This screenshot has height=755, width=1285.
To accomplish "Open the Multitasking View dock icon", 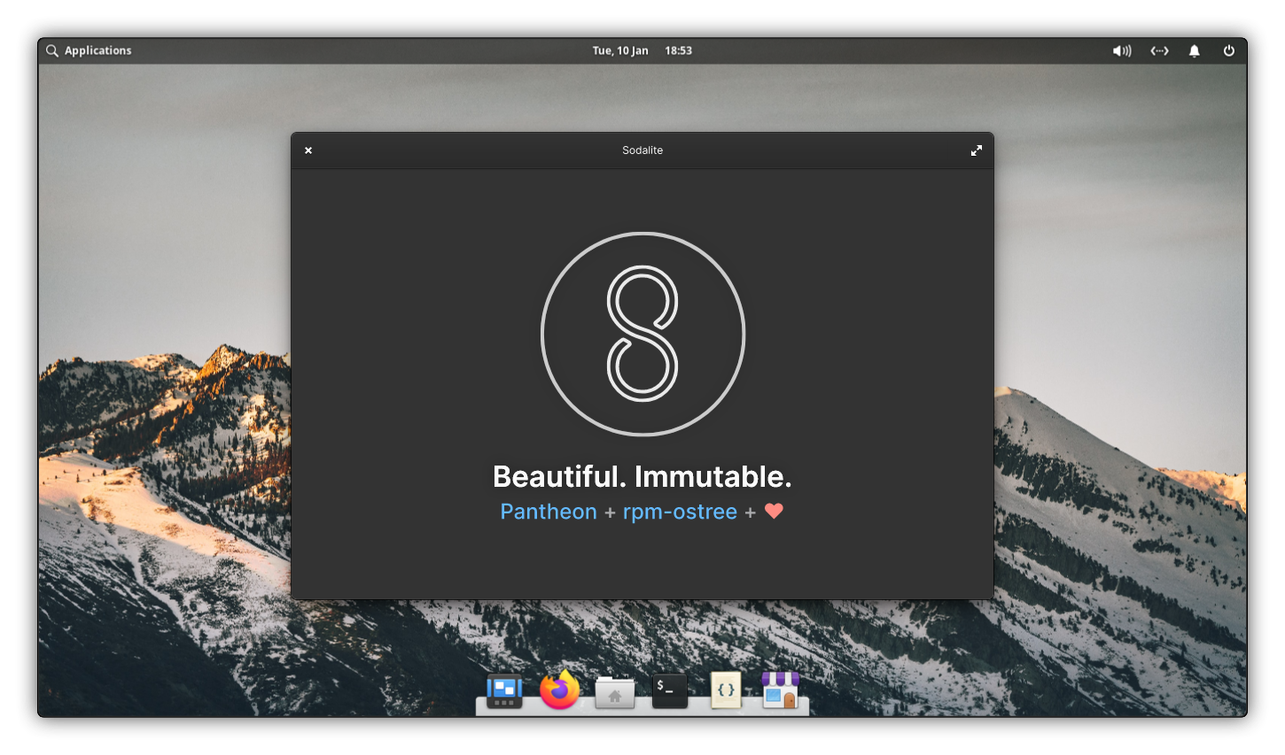I will point(504,690).
